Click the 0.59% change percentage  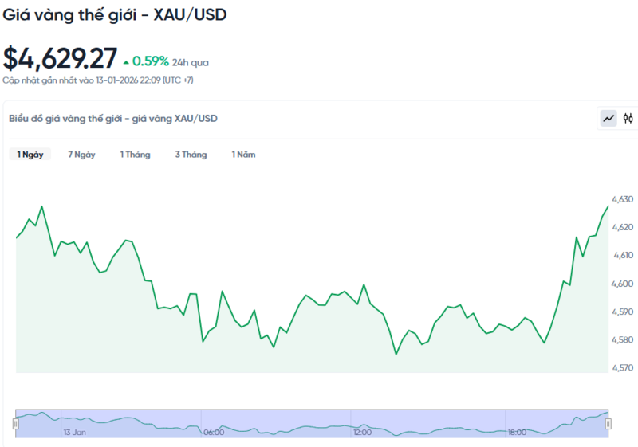[x=151, y=61]
